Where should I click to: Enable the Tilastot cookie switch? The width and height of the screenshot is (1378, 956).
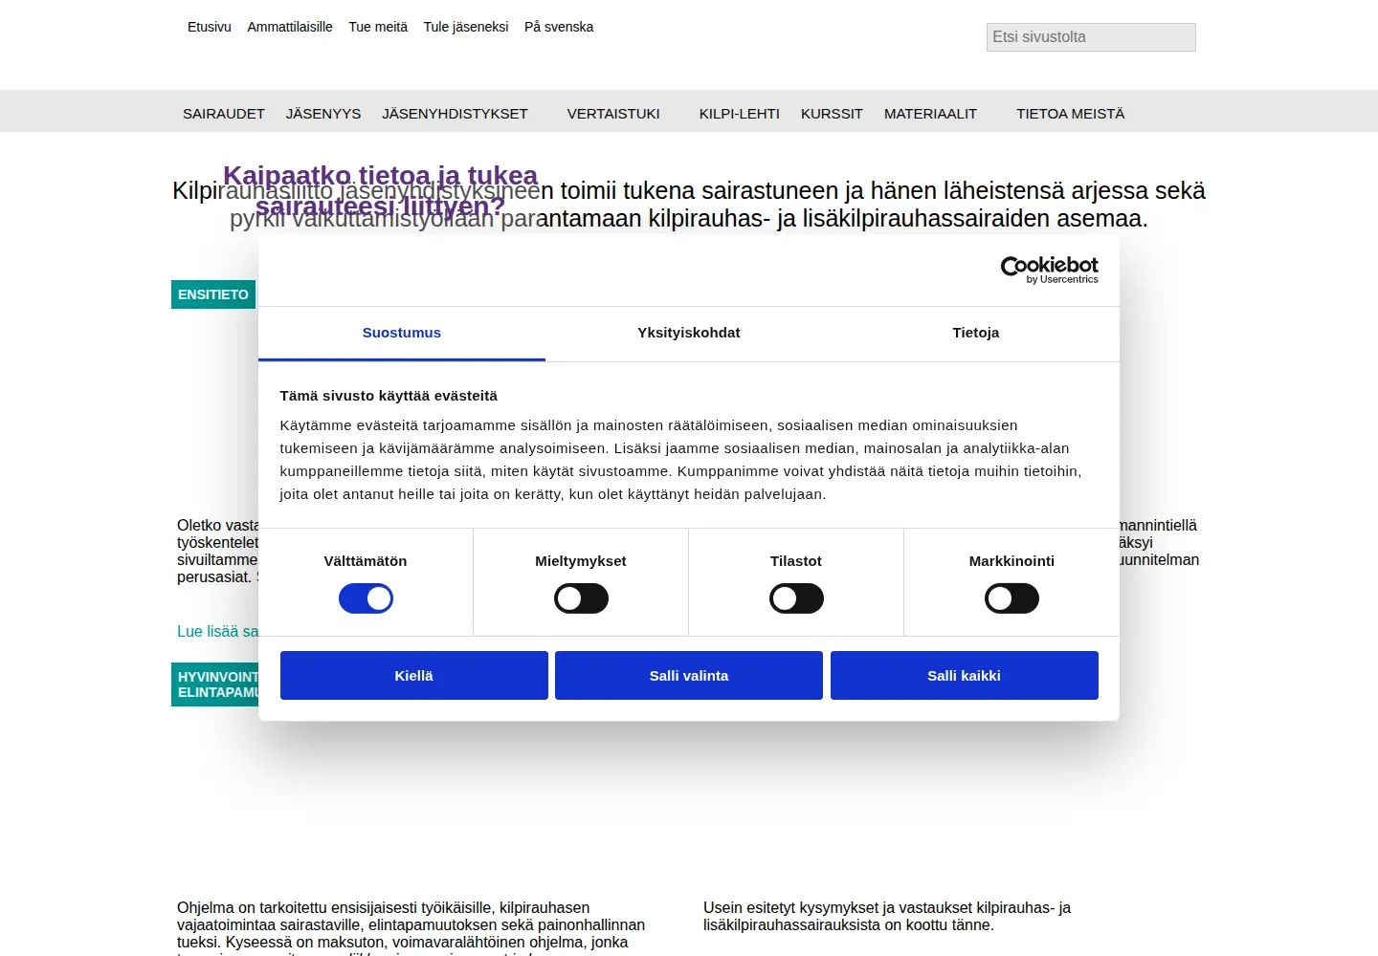click(x=796, y=598)
